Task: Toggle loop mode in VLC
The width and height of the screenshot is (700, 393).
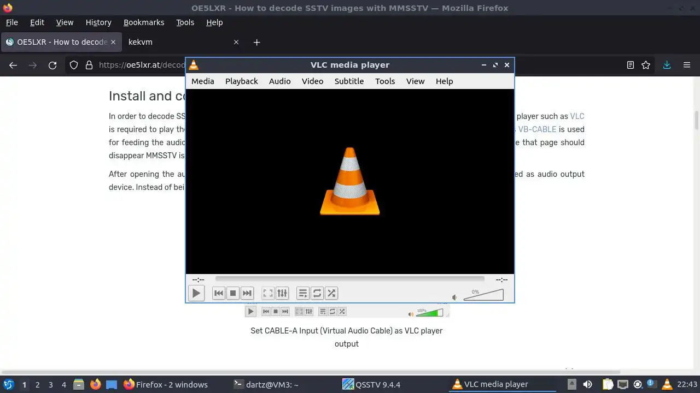Action: coord(317,293)
